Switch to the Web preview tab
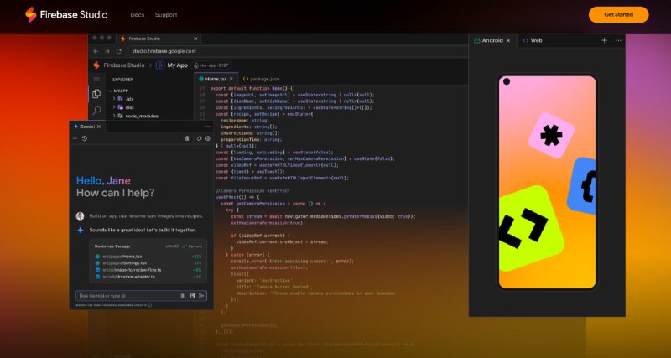Viewport: 671px width, 358px height. click(533, 40)
